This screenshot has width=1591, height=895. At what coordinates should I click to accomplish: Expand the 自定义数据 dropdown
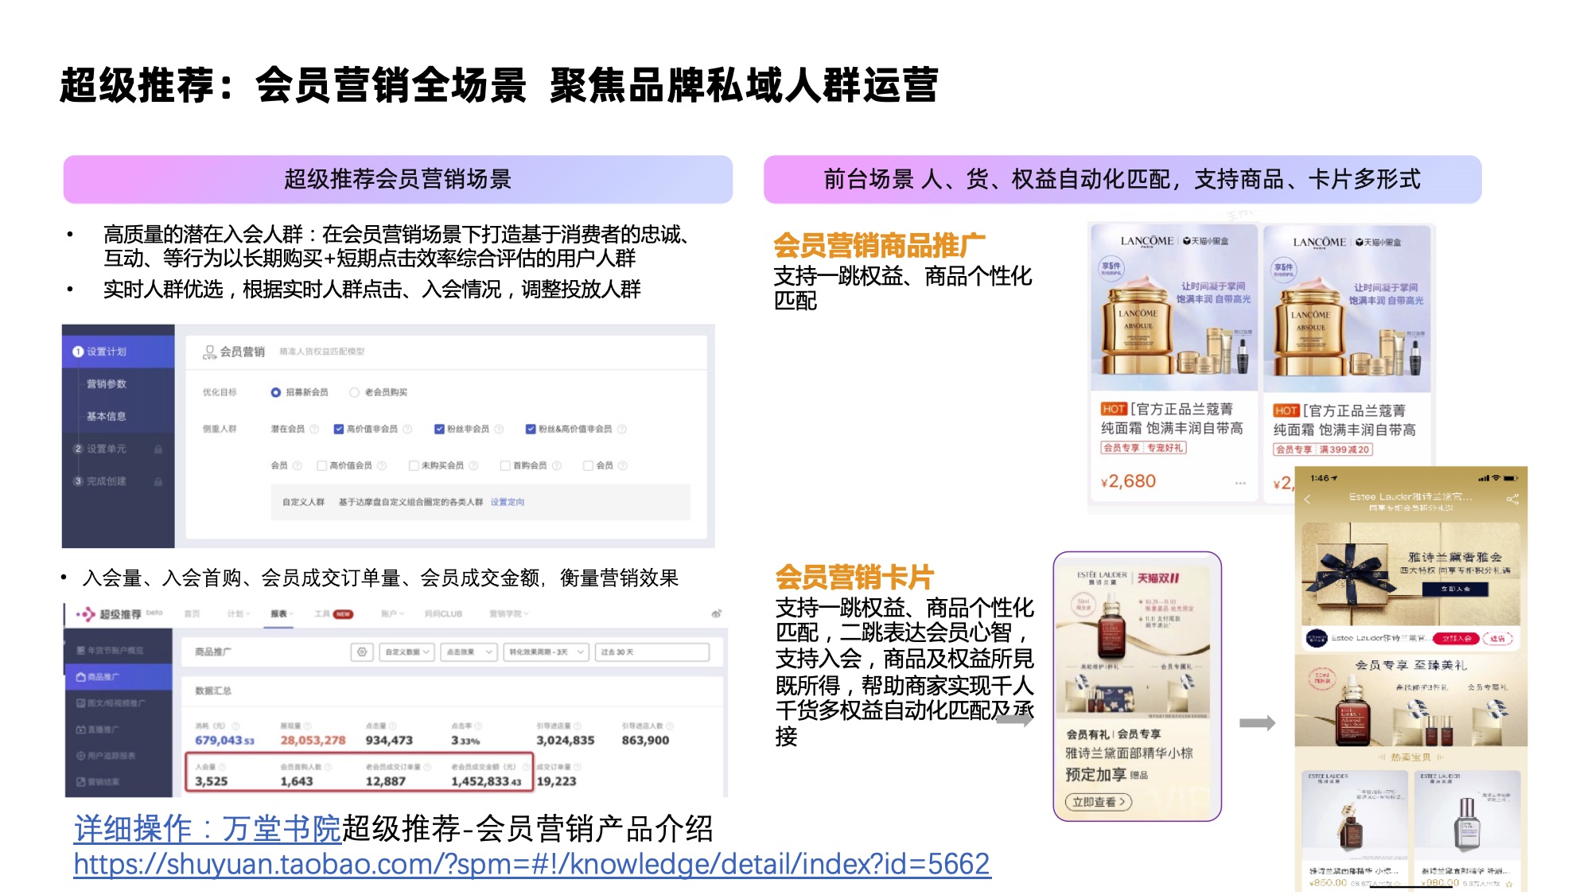tap(407, 652)
